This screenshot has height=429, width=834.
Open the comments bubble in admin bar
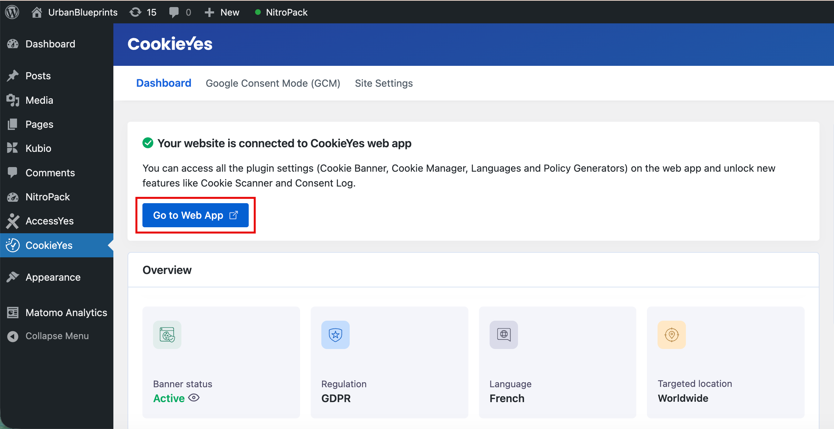coord(174,12)
